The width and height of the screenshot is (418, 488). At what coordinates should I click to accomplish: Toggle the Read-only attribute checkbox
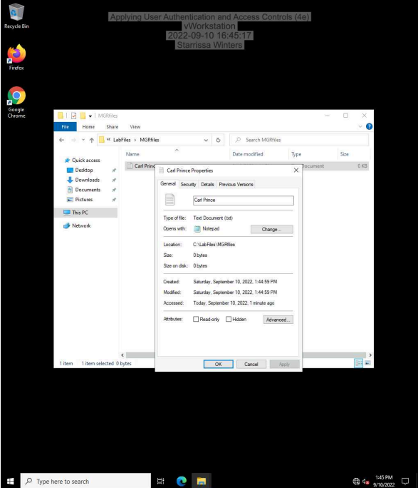(x=196, y=320)
